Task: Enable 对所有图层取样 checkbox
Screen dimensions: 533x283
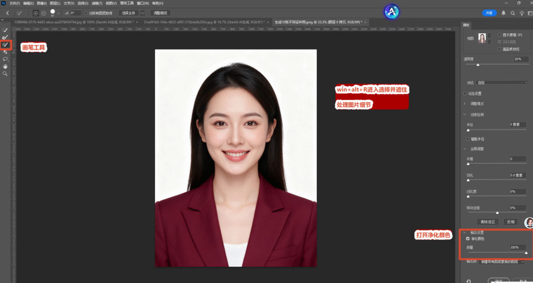Action: [x=86, y=13]
